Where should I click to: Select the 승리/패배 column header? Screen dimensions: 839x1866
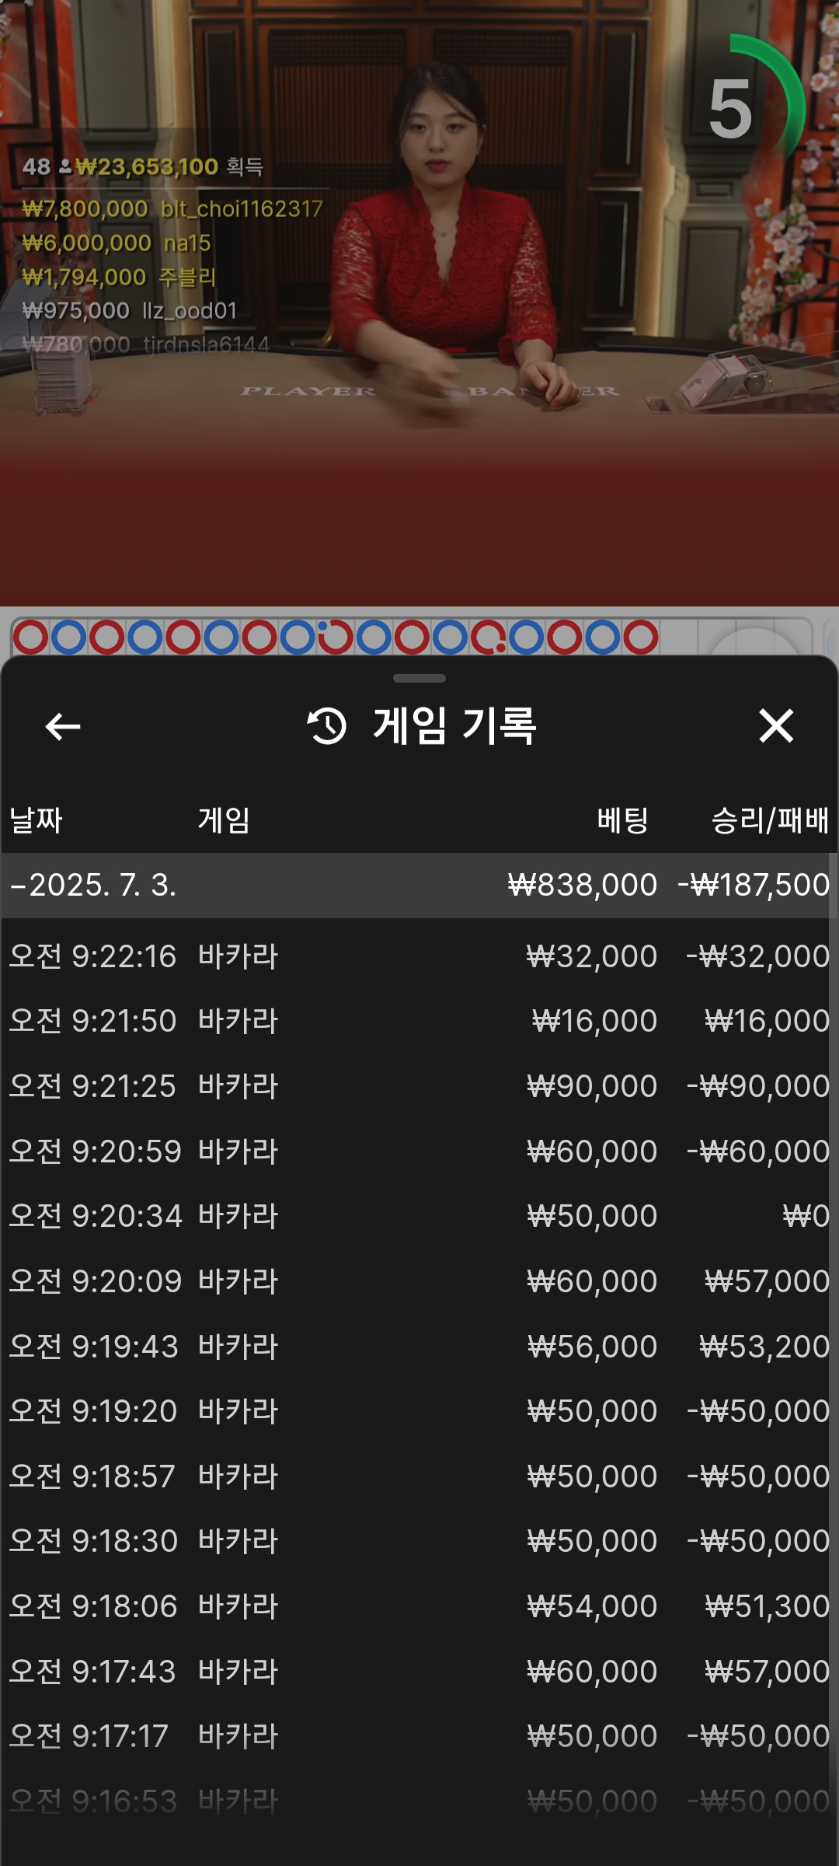click(x=770, y=820)
